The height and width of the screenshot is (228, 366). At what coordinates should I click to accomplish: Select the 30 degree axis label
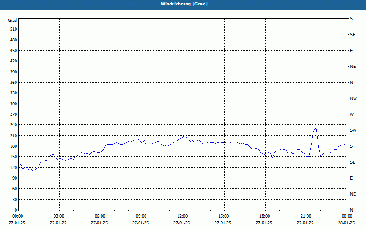(x=15, y=199)
